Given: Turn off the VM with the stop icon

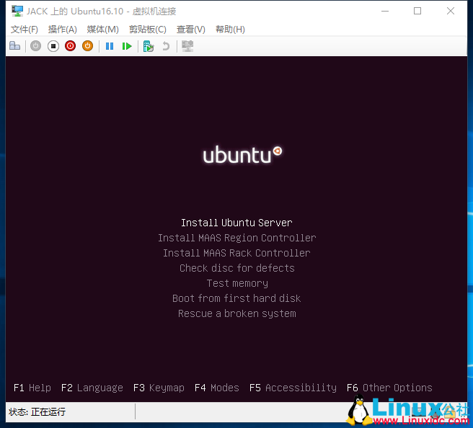Looking at the screenshot, I should [53, 46].
